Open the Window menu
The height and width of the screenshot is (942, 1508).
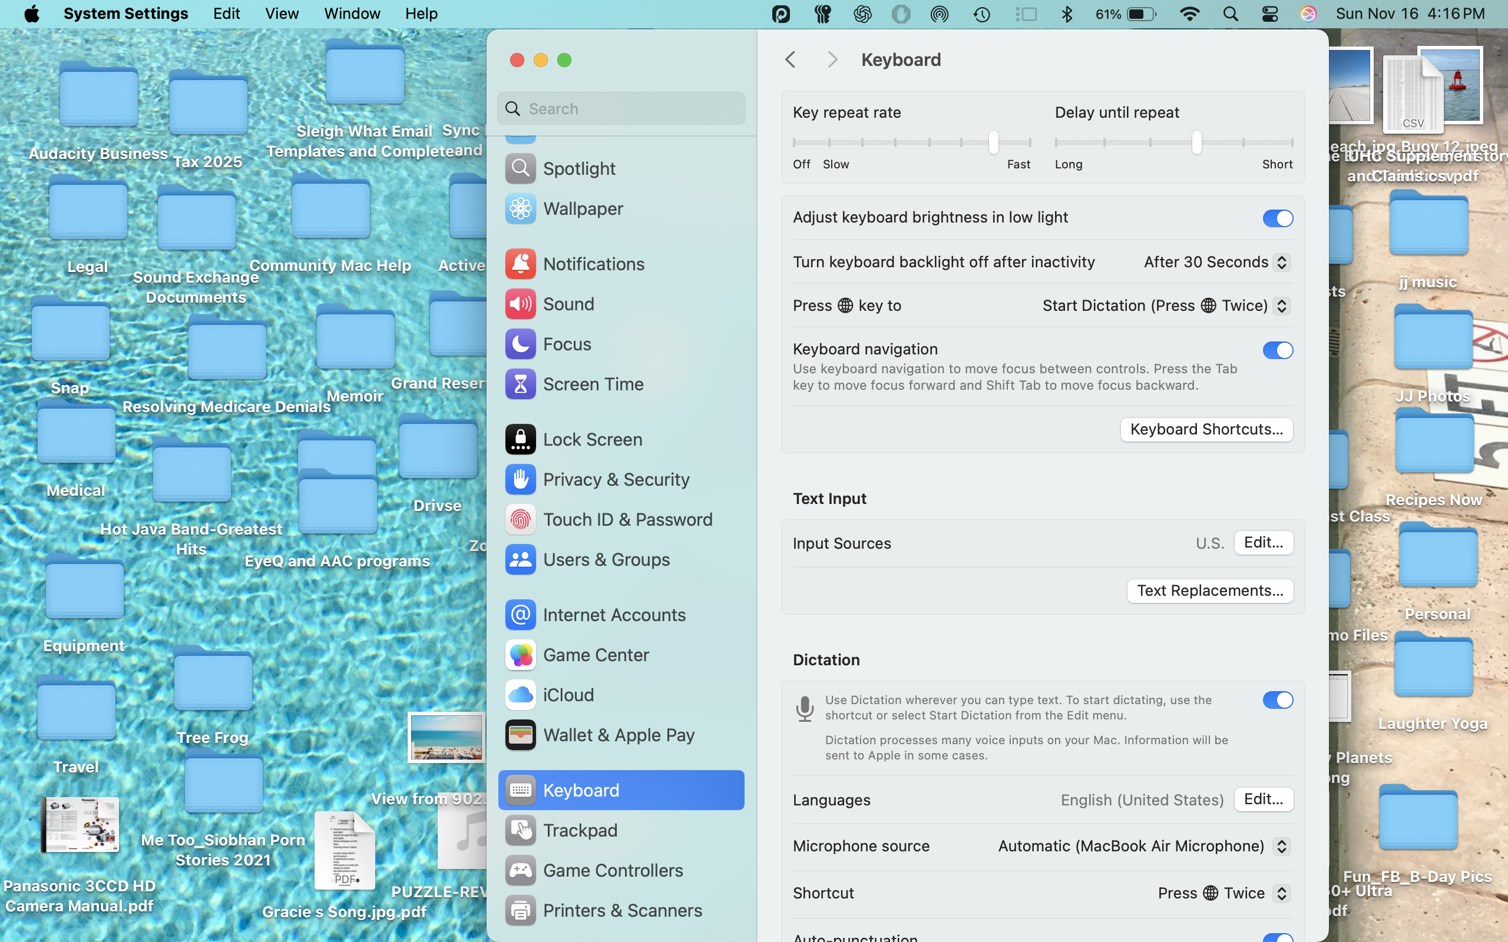tap(352, 14)
